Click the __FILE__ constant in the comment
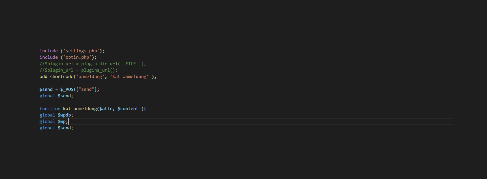This screenshot has height=179, width=487. click(131, 64)
